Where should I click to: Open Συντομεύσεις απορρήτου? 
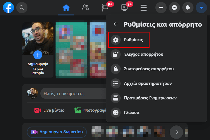tap(156, 69)
